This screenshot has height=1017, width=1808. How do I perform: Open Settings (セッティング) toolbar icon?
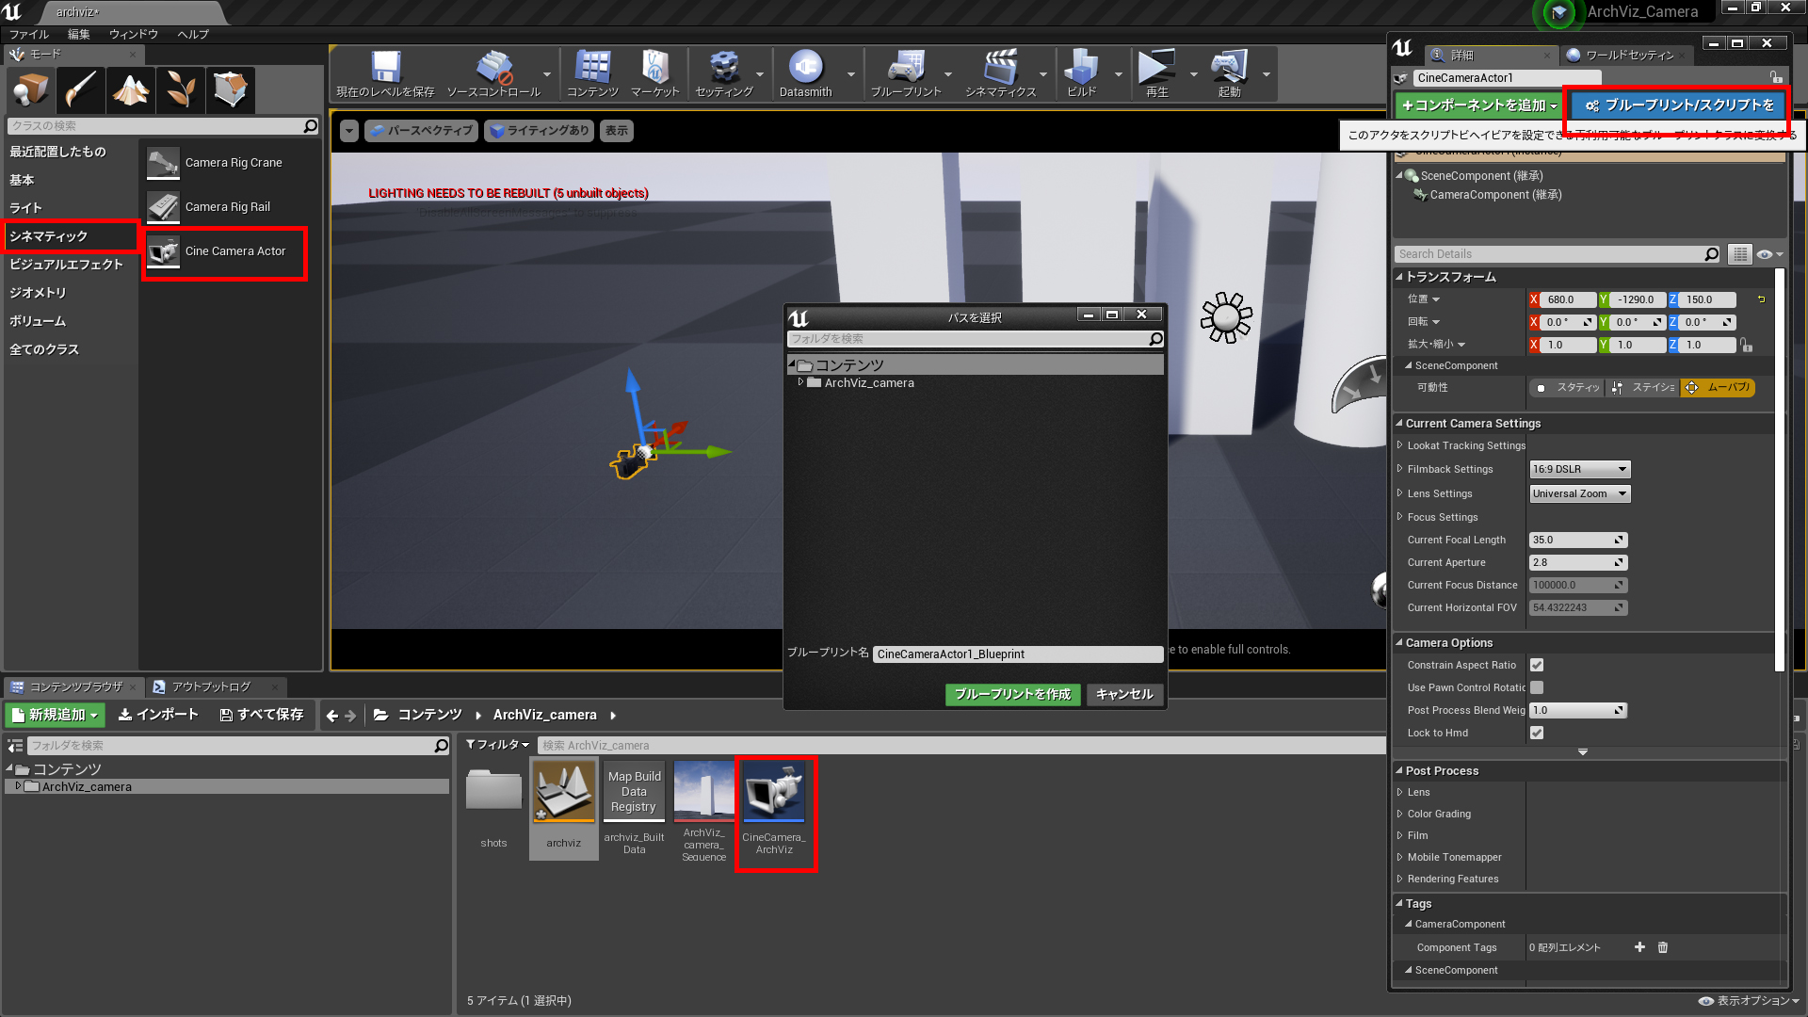723,73
